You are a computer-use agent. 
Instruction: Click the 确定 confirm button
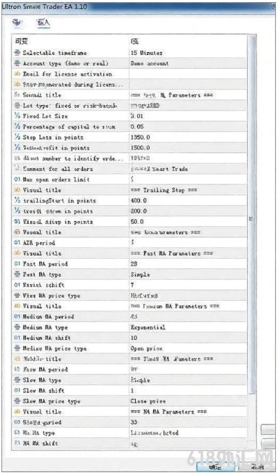[215, 467]
